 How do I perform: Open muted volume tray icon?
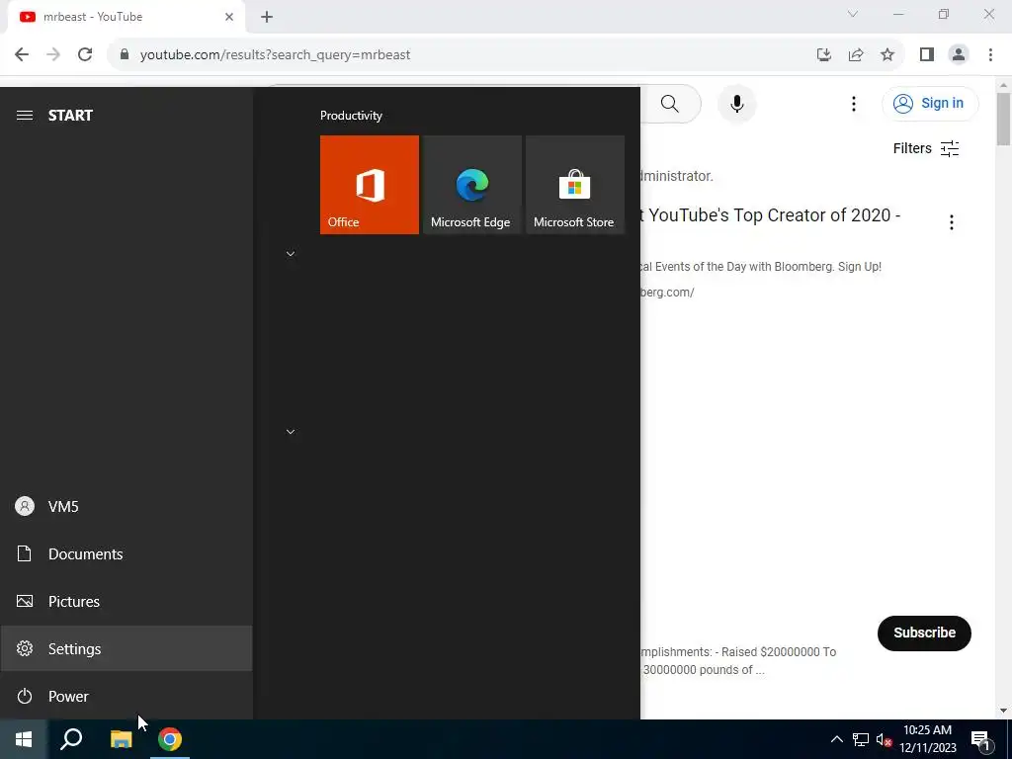coord(884,739)
